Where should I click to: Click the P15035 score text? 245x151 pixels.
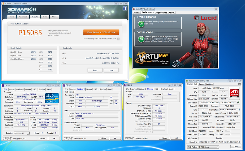click(x=30, y=33)
